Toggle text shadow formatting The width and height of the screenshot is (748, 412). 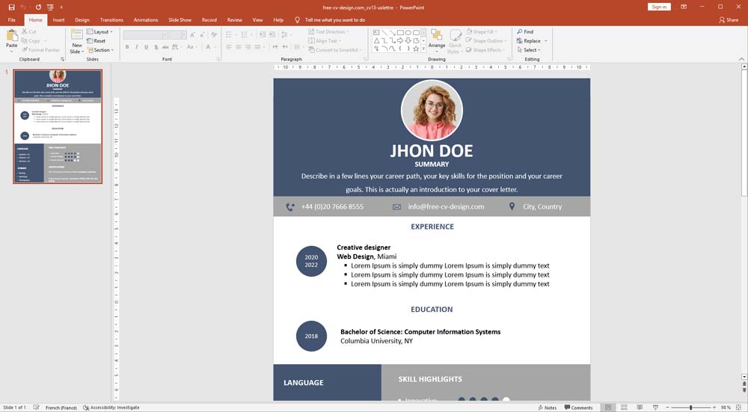click(x=156, y=46)
